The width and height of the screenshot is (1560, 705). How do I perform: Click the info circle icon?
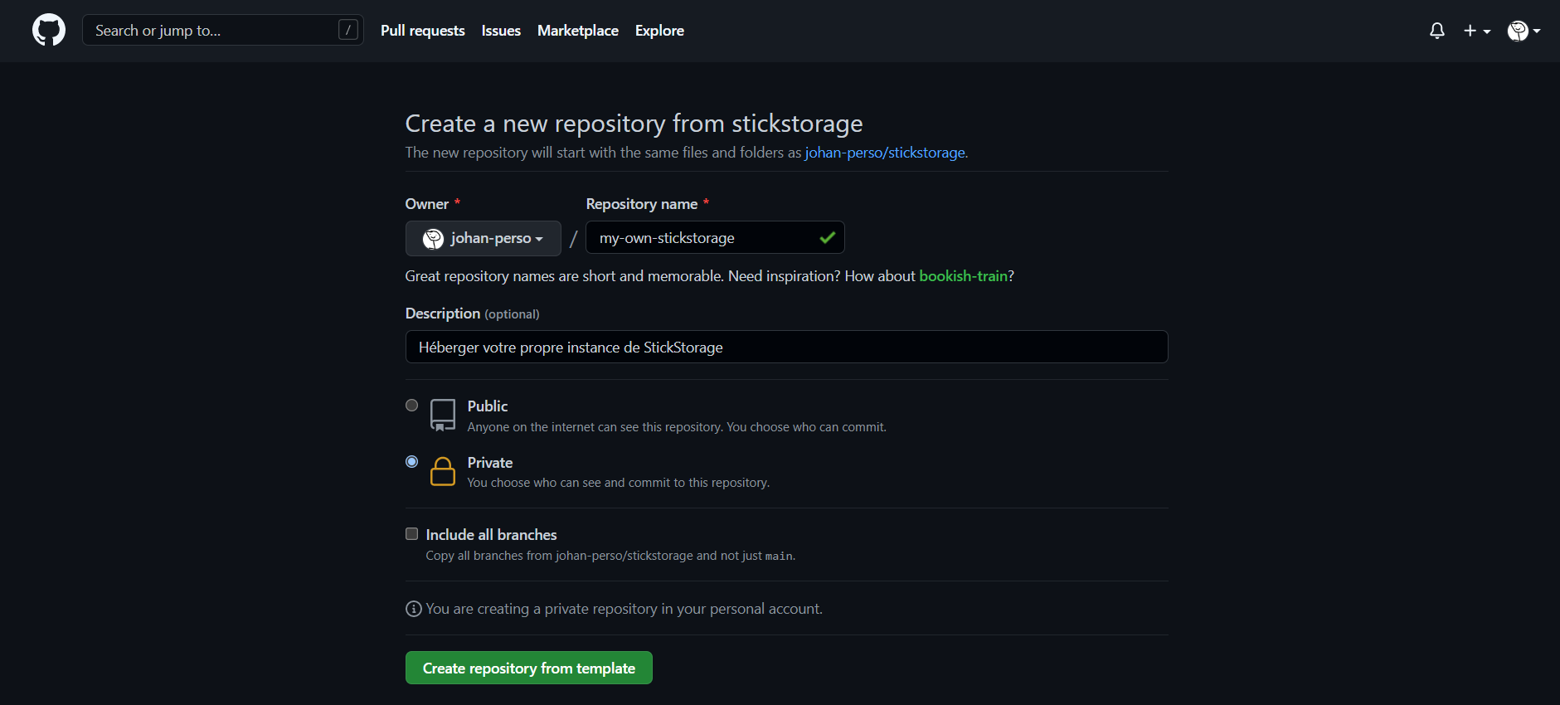[x=413, y=609]
